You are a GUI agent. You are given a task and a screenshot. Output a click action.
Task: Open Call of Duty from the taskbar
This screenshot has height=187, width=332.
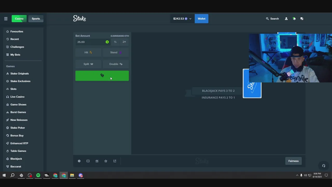(47, 175)
